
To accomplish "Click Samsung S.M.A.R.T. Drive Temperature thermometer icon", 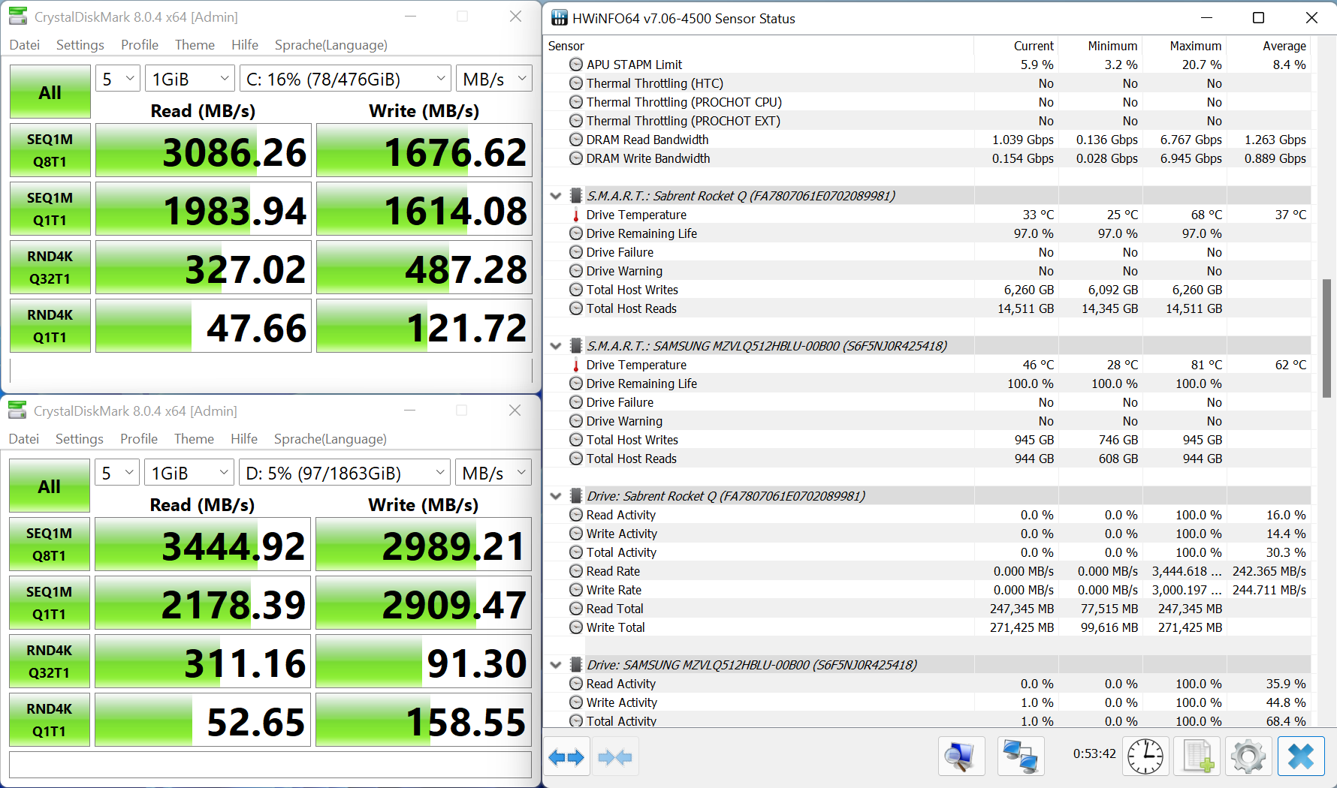I will click(x=576, y=365).
